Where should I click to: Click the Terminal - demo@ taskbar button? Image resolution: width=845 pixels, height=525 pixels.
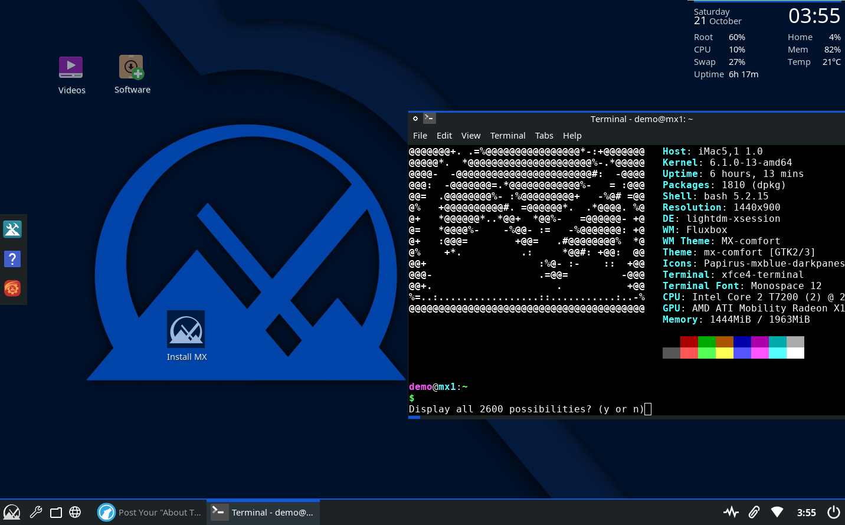(x=263, y=512)
